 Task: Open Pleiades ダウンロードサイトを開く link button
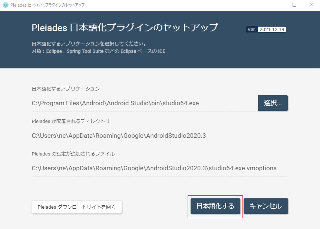pos(76,207)
